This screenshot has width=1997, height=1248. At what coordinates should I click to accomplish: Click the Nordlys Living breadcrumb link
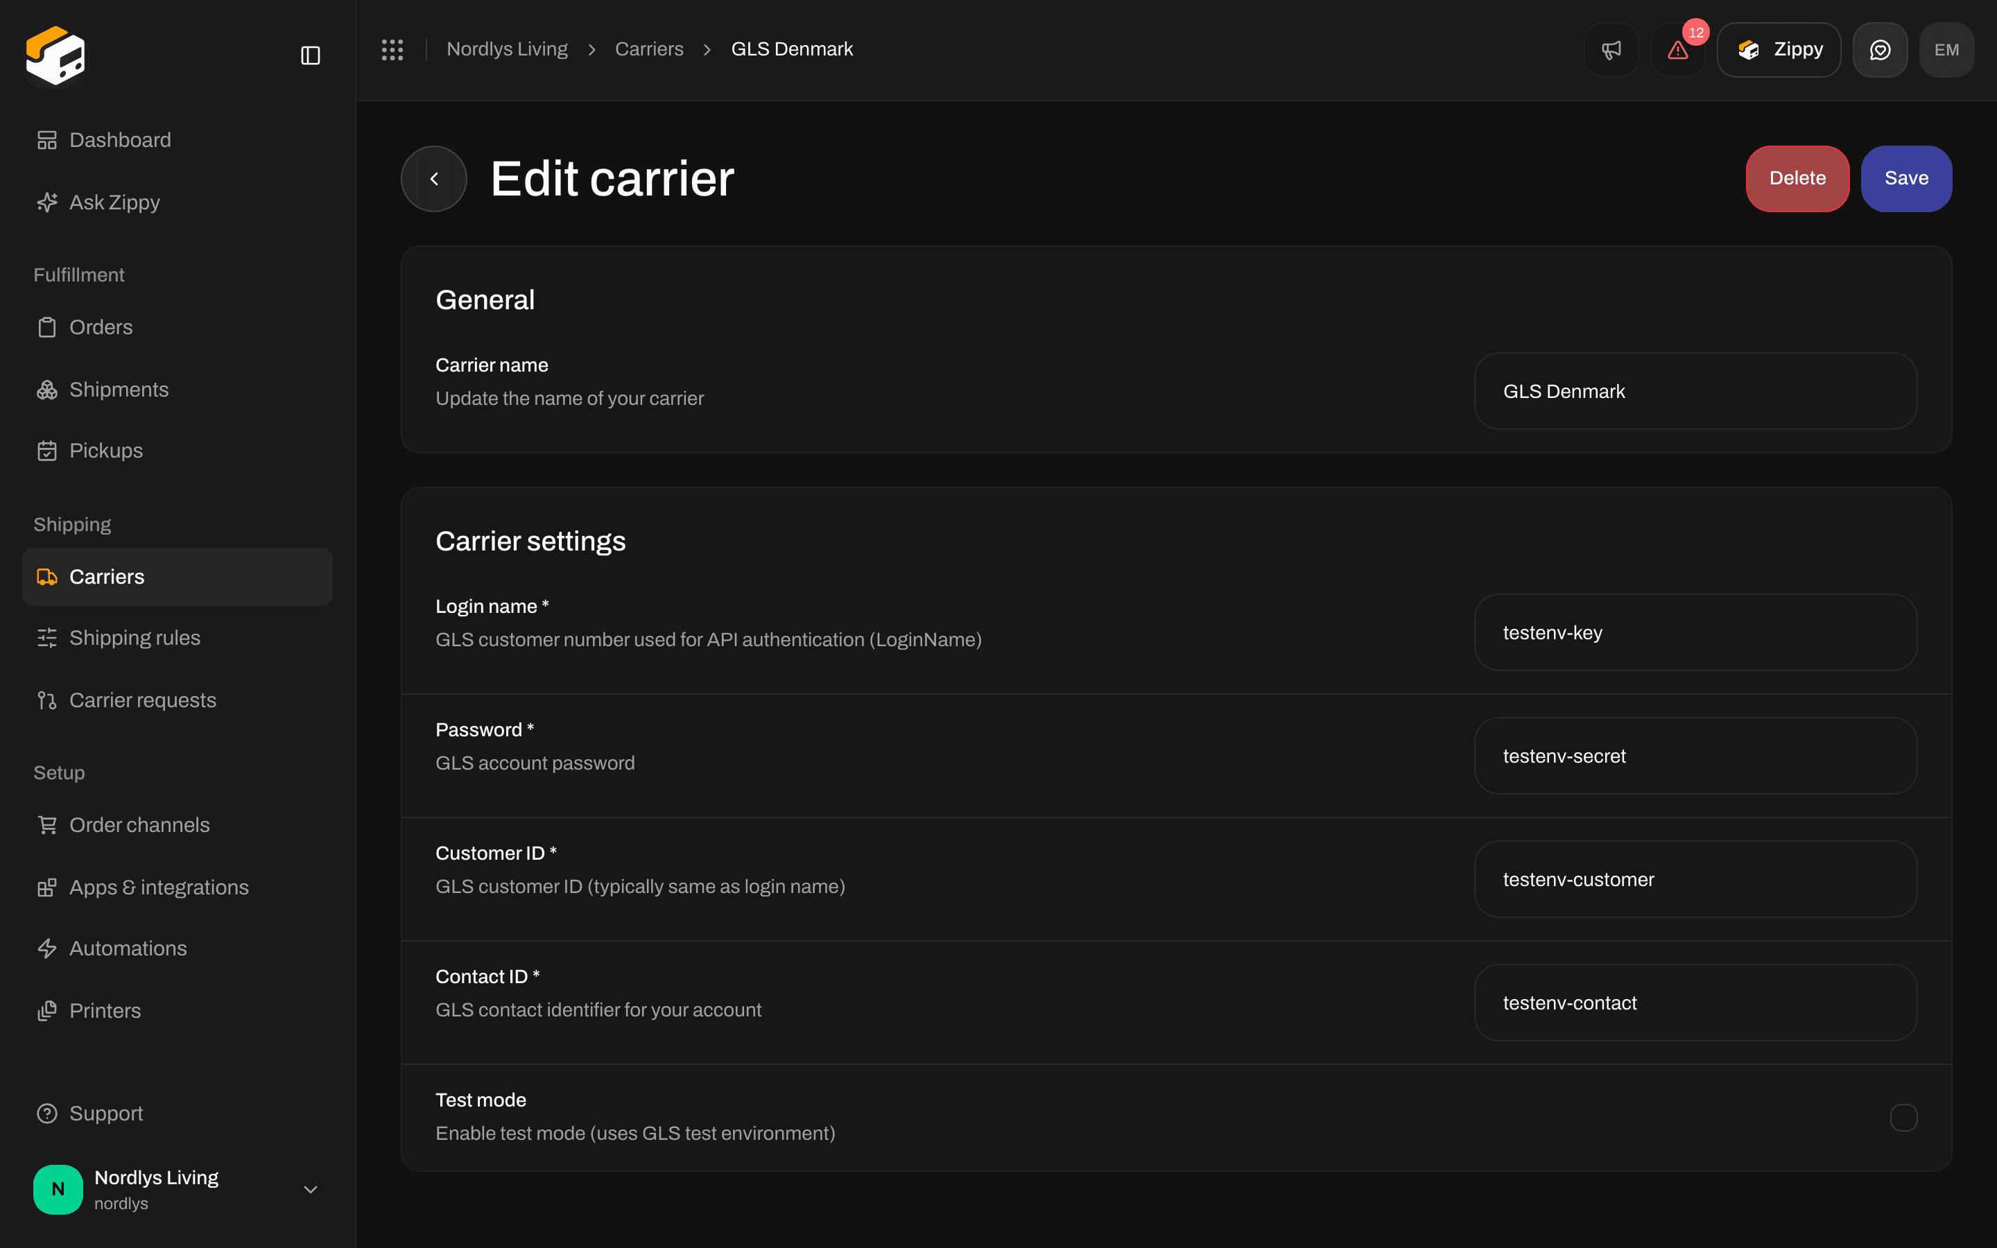[507, 49]
